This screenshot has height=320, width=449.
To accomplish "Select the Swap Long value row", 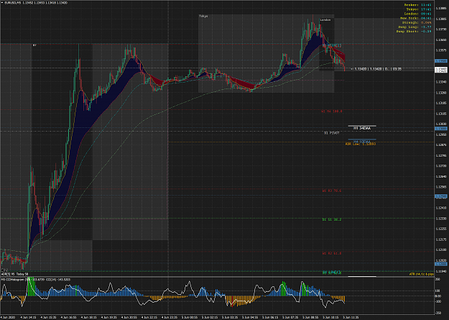I will pos(415,27).
